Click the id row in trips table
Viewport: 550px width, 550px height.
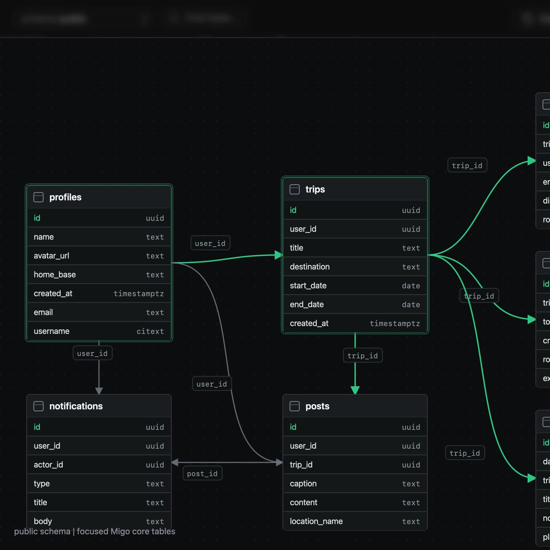355,210
